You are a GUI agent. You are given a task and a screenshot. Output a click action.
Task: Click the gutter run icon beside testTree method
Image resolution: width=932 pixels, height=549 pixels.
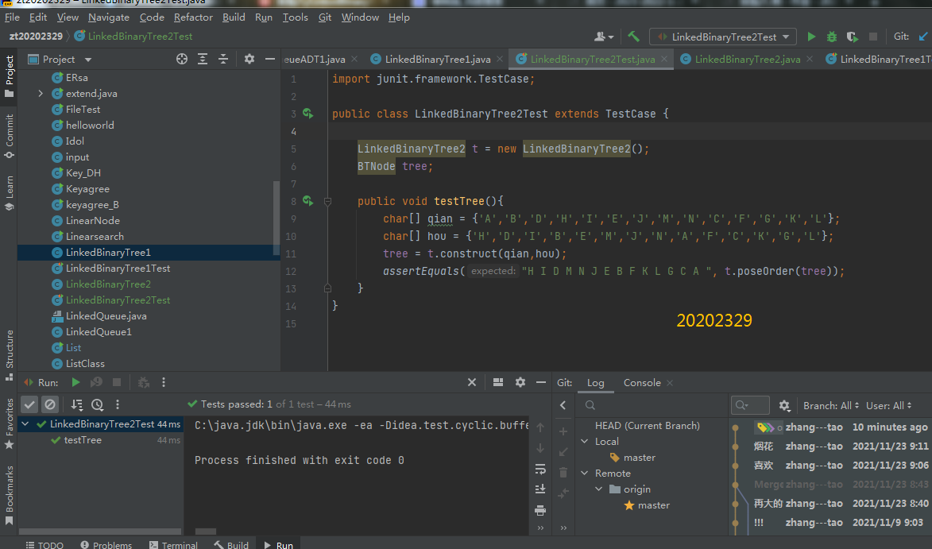pyautogui.click(x=307, y=202)
